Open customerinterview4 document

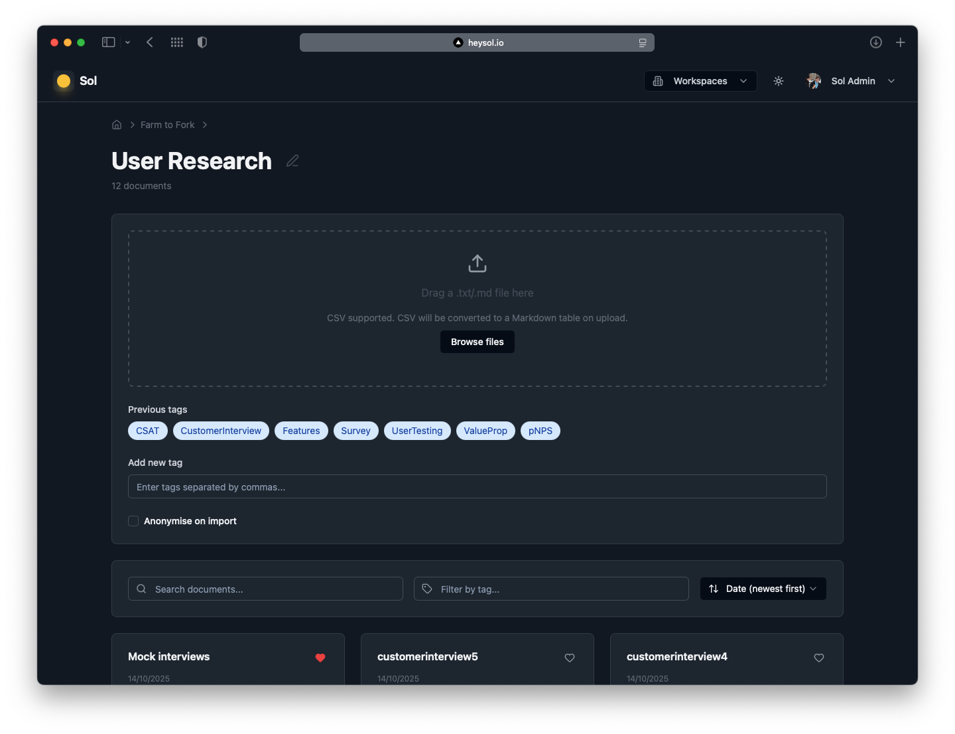point(677,656)
